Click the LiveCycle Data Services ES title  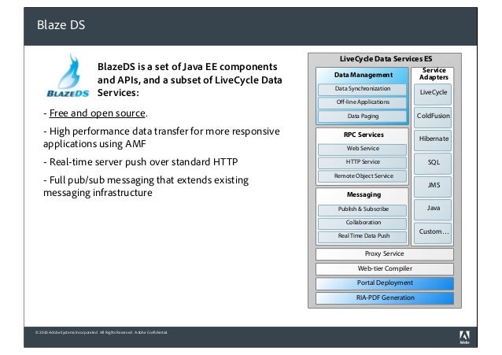pos(386,59)
